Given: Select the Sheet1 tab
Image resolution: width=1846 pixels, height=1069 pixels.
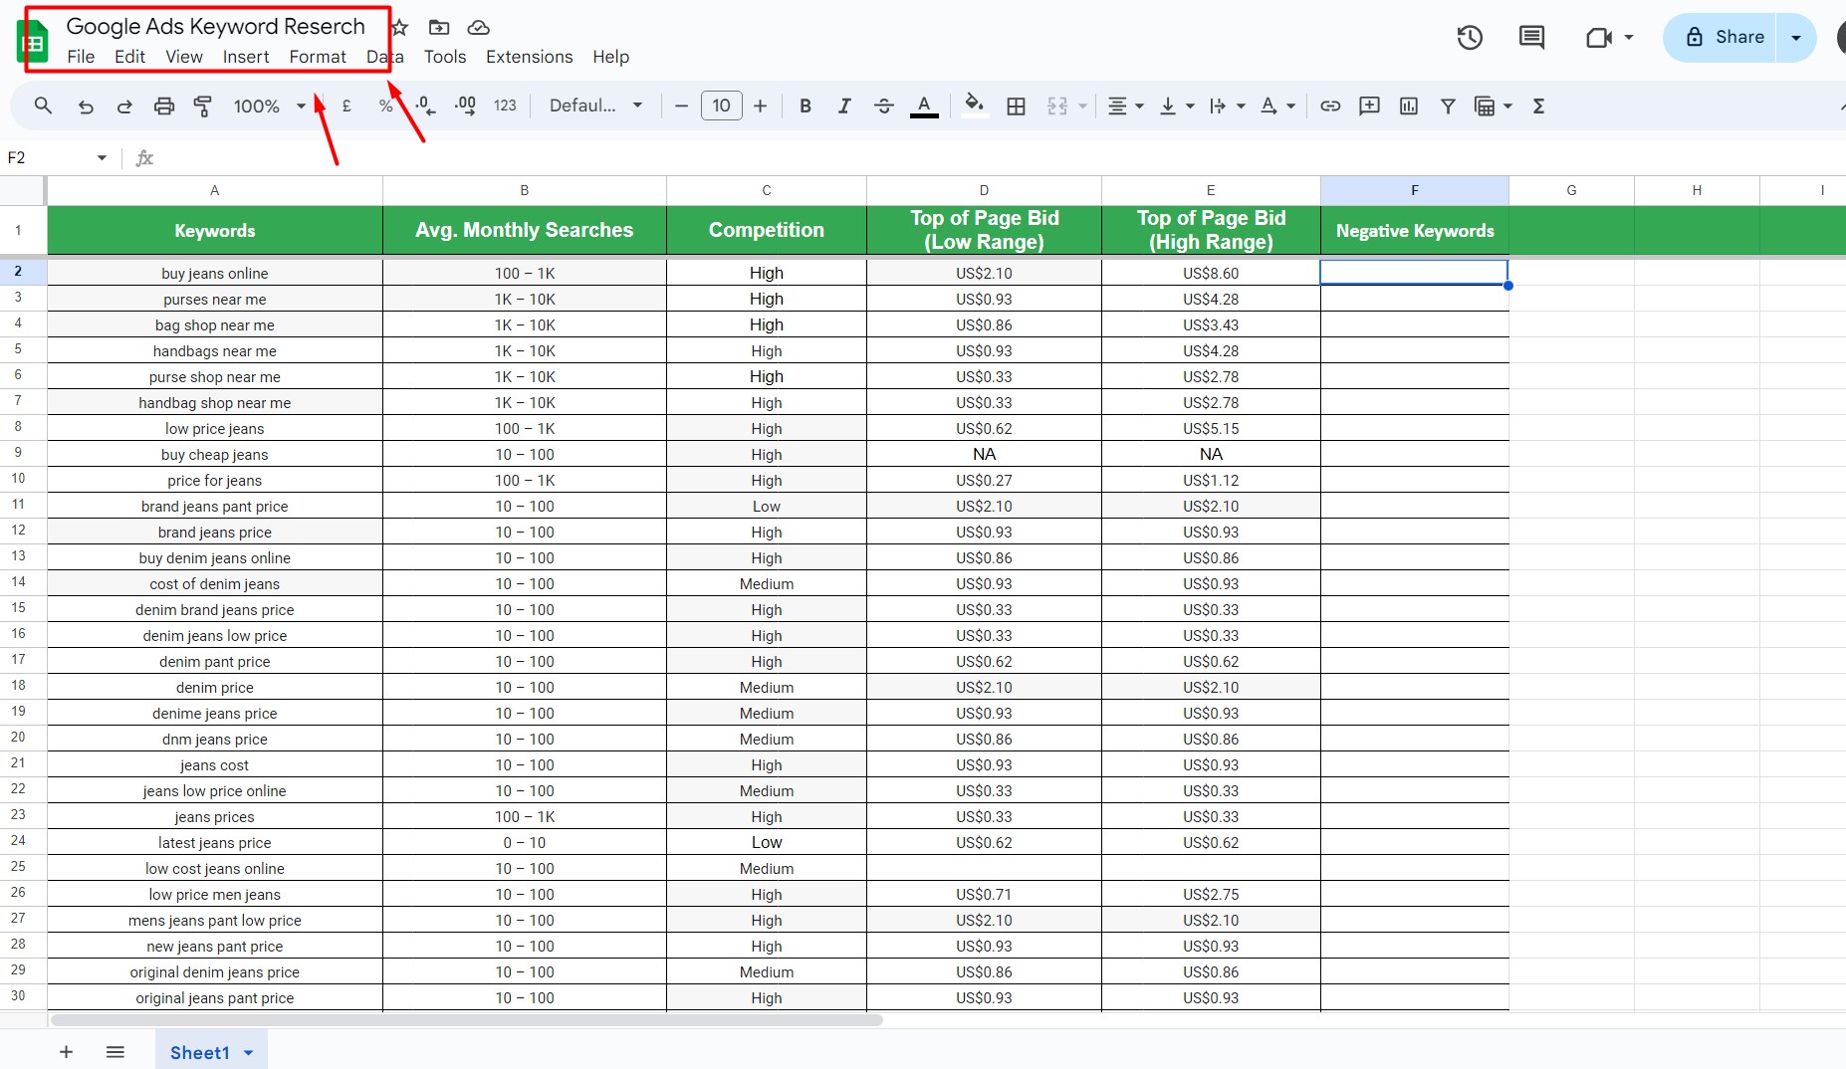Looking at the screenshot, I should (x=199, y=1052).
